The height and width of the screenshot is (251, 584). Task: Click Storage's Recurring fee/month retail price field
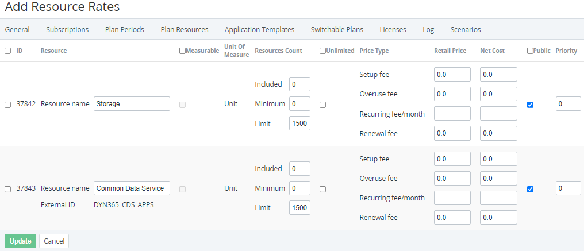(452, 114)
